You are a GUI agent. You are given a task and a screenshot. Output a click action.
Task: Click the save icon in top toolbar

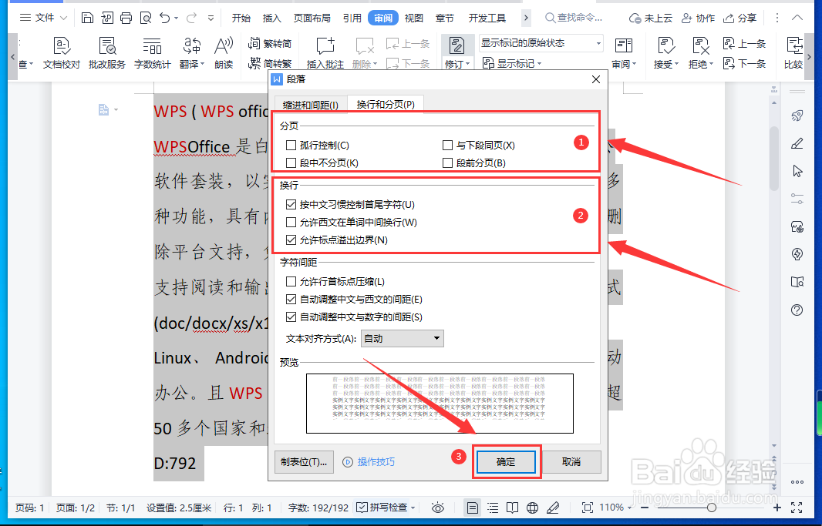pyautogui.click(x=88, y=18)
